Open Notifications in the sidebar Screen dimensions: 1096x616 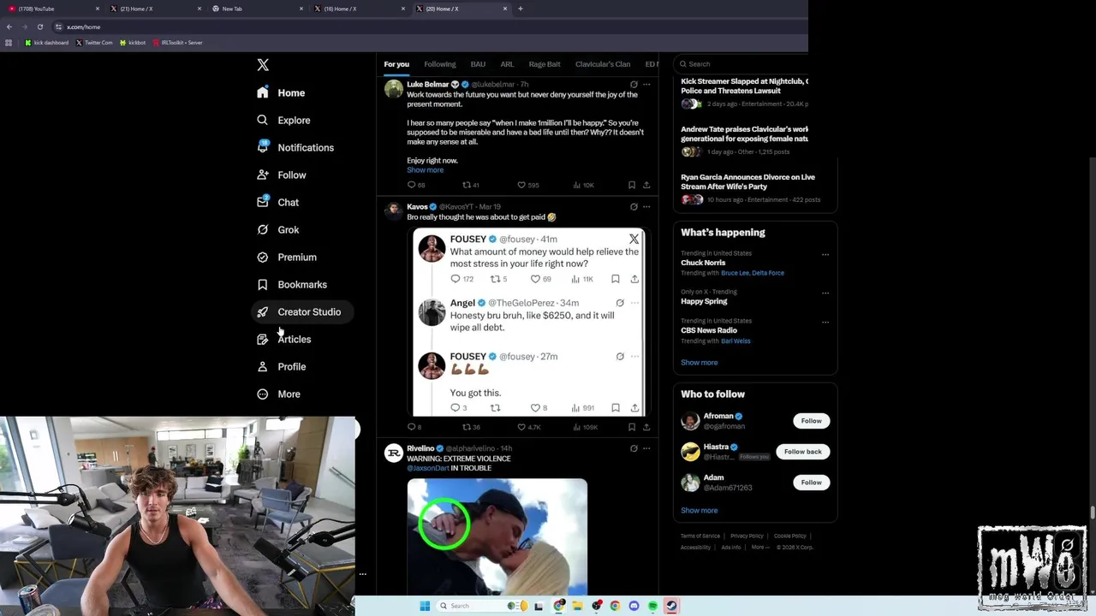tap(295, 147)
